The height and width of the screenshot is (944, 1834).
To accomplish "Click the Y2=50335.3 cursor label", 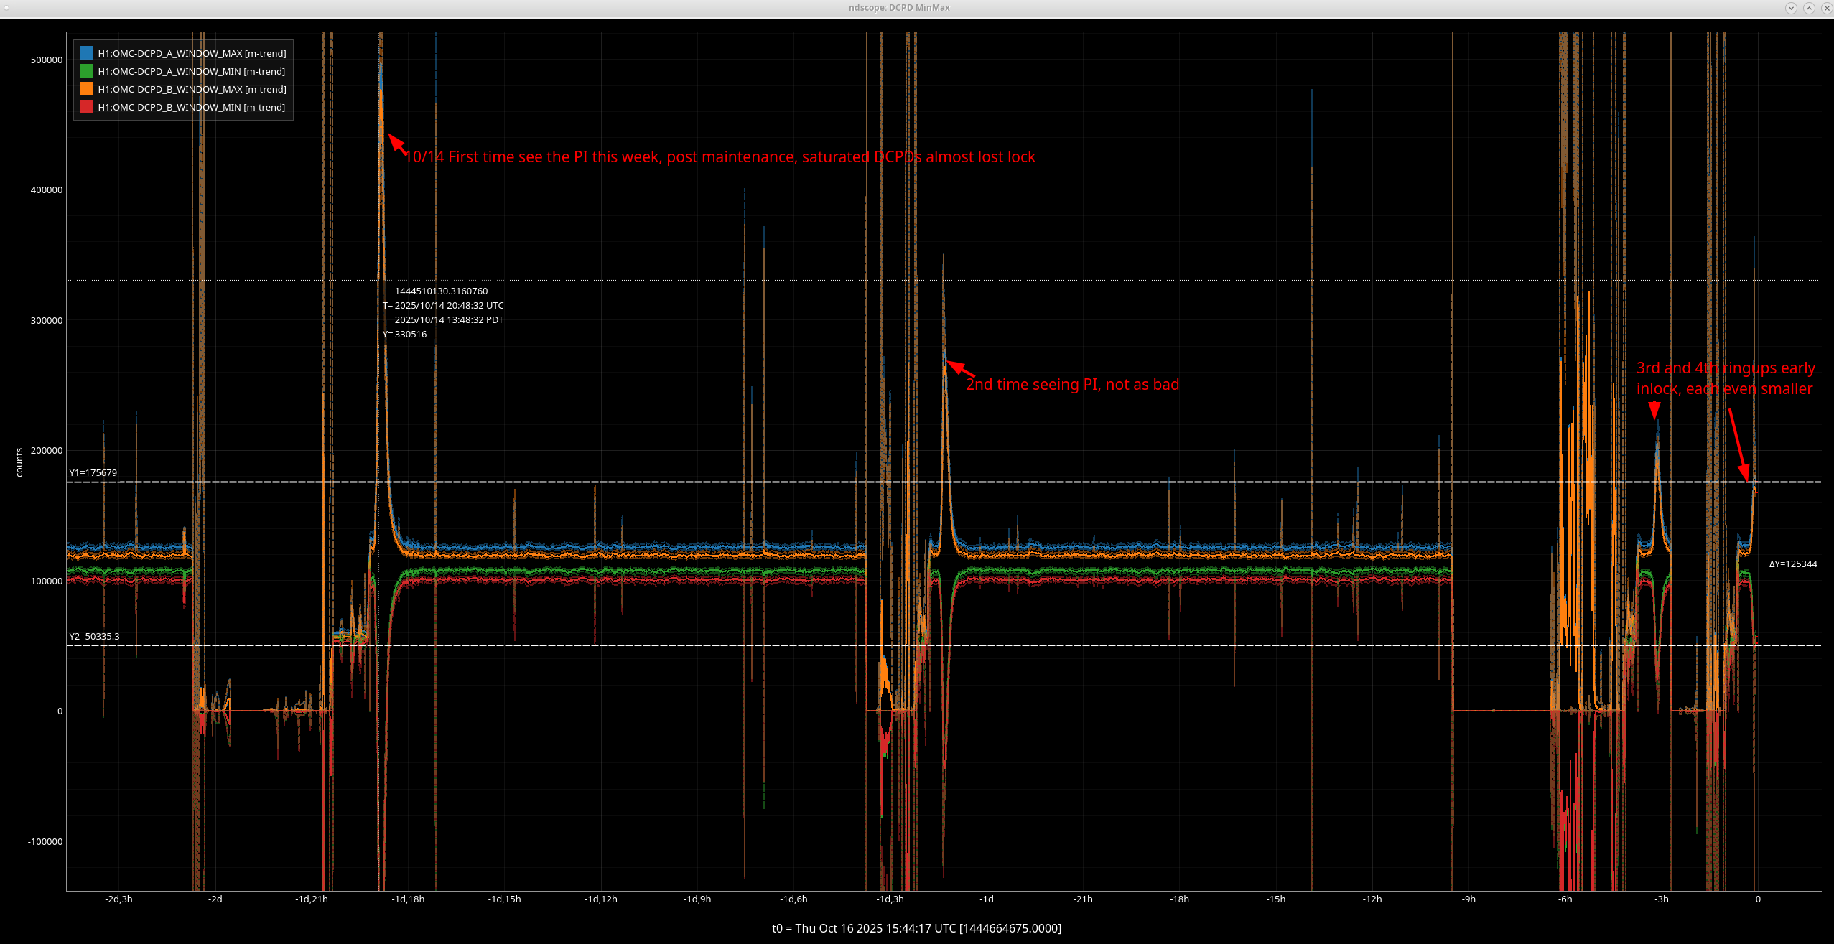I will coord(94,636).
